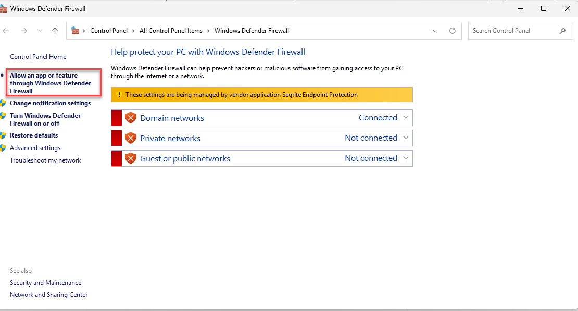Open the Control Panel breadcrumb
Viewport: 578px width, 311px height.
109,31
